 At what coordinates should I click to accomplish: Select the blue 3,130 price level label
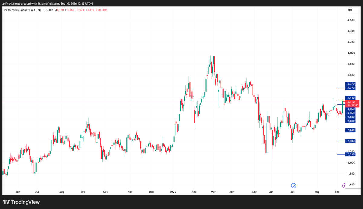[x=351, y=98]
